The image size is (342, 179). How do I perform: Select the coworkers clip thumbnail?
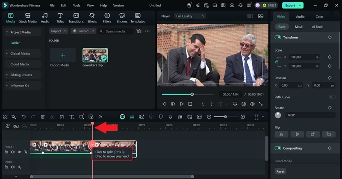tap(95, 55)
